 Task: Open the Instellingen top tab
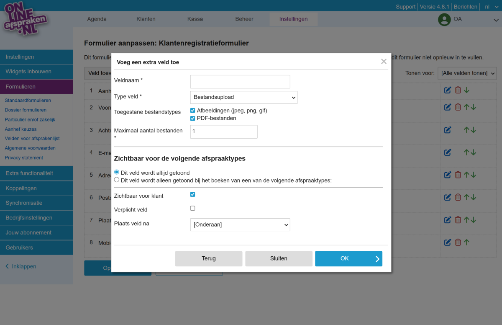(293, 19)
